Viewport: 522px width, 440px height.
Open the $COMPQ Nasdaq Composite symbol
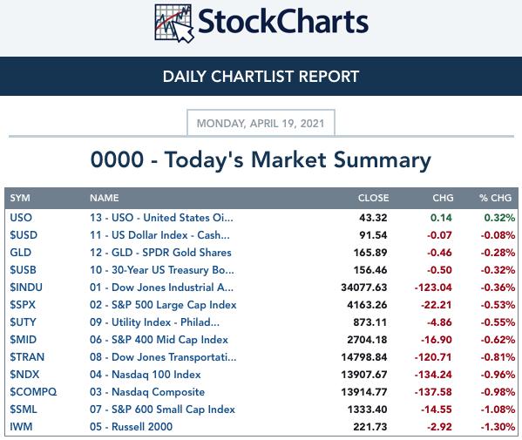pos(33,392)
